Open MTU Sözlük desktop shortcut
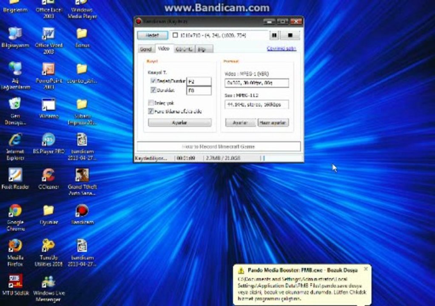 (15, 281)
